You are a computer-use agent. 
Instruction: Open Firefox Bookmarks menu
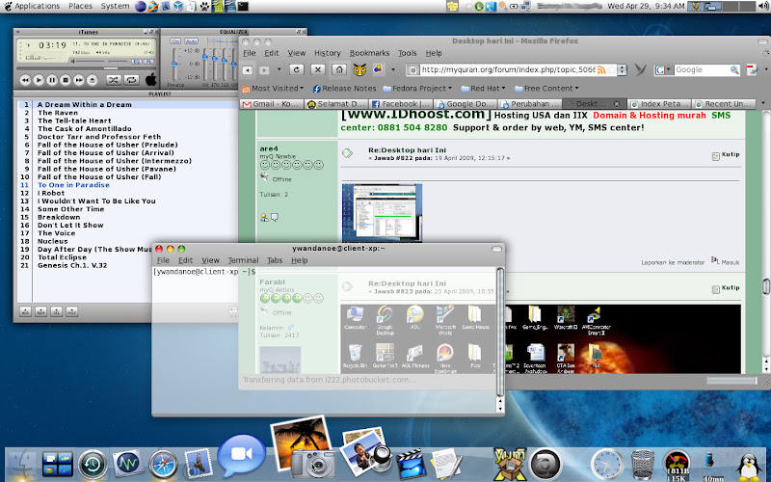[x=369, y=53]
